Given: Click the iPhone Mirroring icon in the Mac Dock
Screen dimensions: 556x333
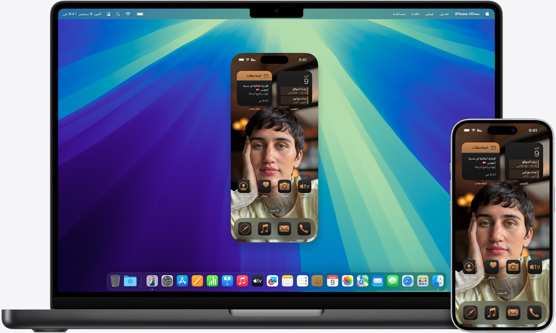Looking at the screenshot, I should pyautogui.click(x=152, y=281).
